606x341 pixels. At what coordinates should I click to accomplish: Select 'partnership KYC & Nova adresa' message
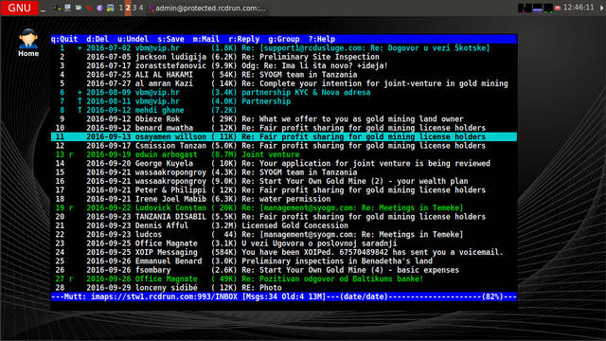click(x=284, y=93)
